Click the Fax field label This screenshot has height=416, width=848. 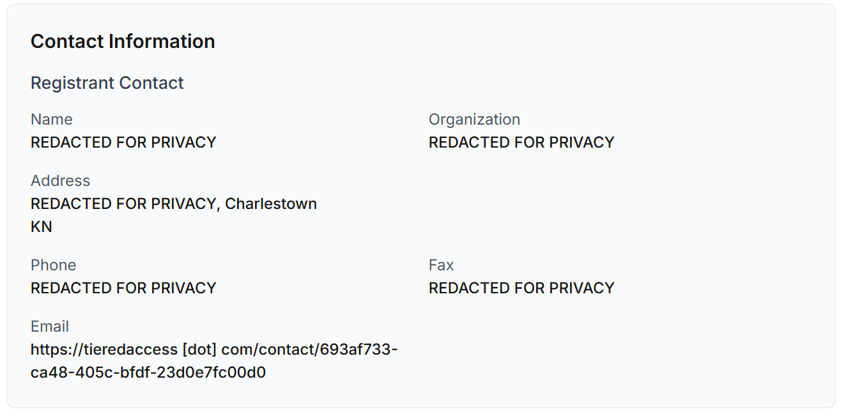coord(441,265)
